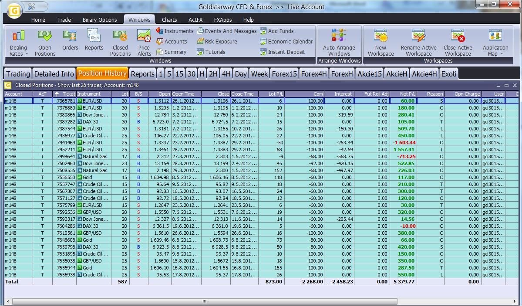
Task: Switch to the AkcieH workspace tab
Action: (x=397, y=74)
